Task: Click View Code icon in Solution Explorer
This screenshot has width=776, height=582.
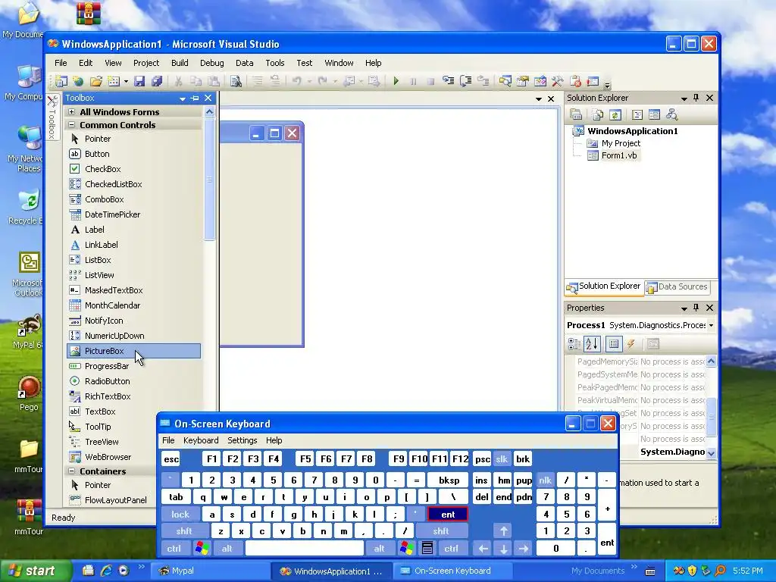Action: (x=637, y=115)
